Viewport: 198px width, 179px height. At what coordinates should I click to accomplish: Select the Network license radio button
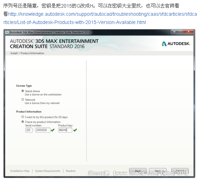[x=23, y=100]
